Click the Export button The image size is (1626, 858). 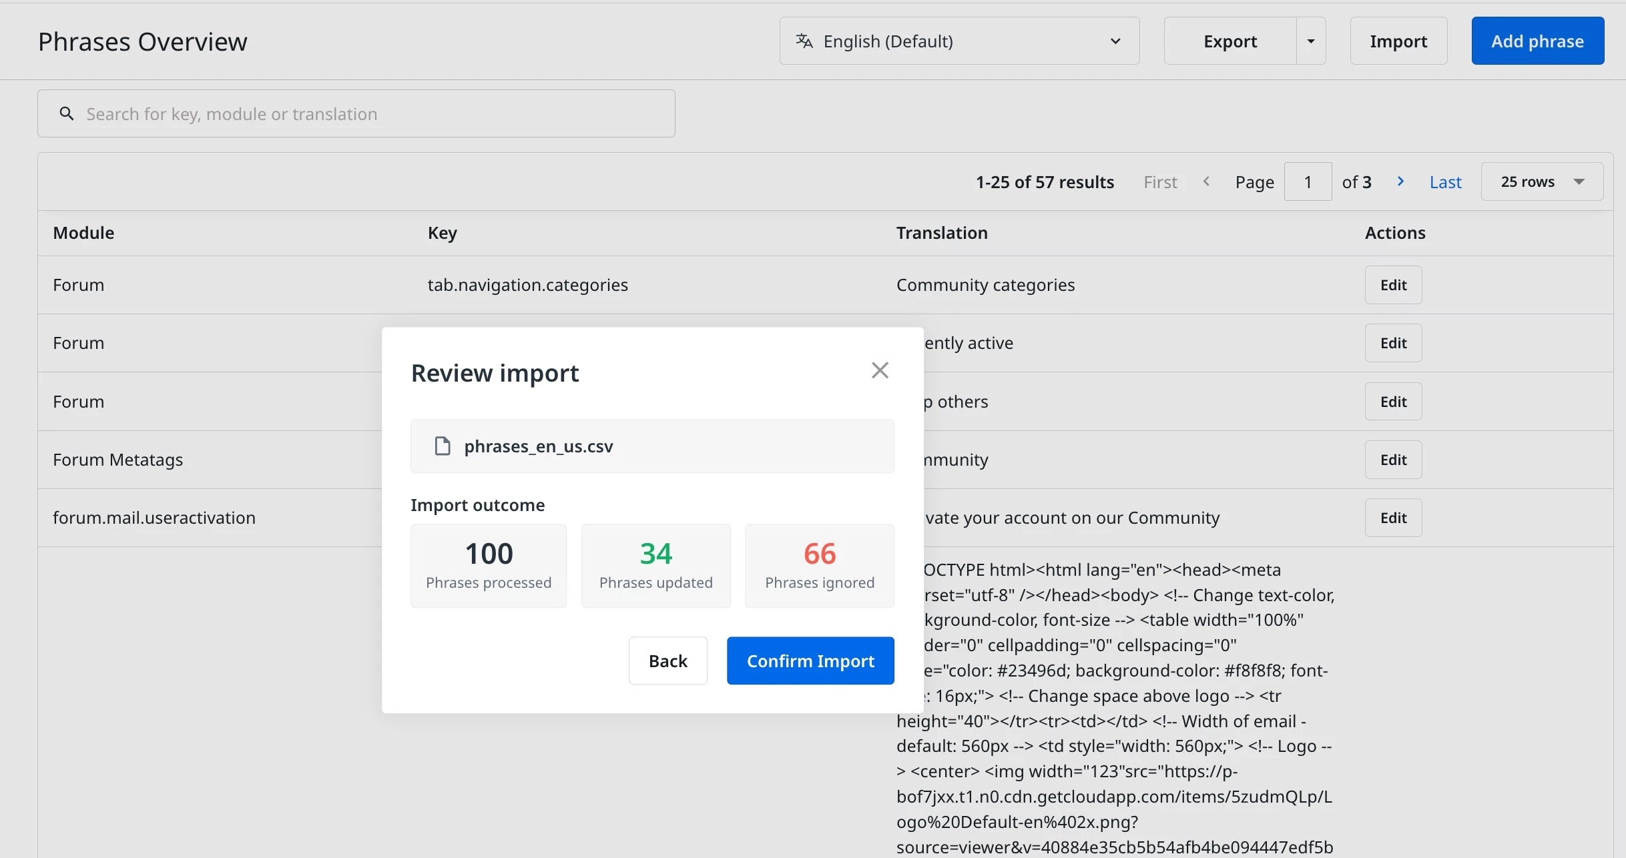(1230, 41)
